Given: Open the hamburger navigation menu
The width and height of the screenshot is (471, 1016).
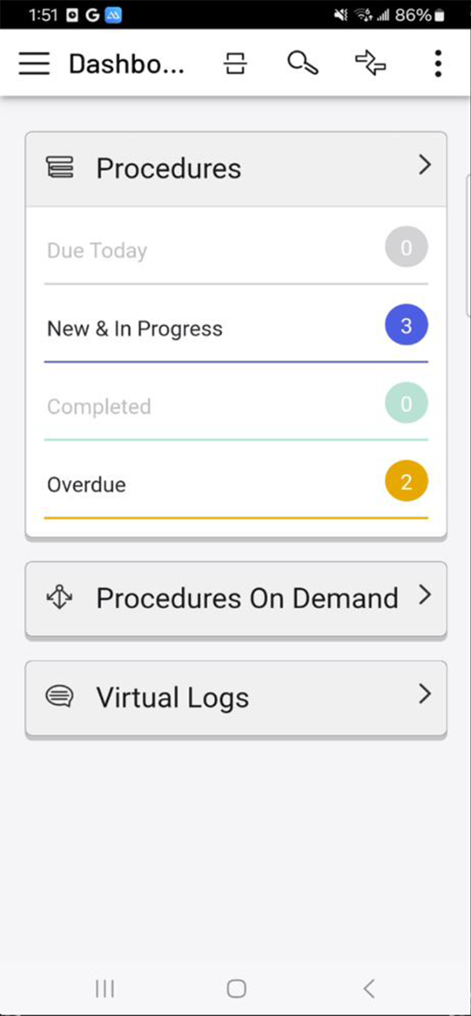Looking at the screenshot, I should click(33, 63).
